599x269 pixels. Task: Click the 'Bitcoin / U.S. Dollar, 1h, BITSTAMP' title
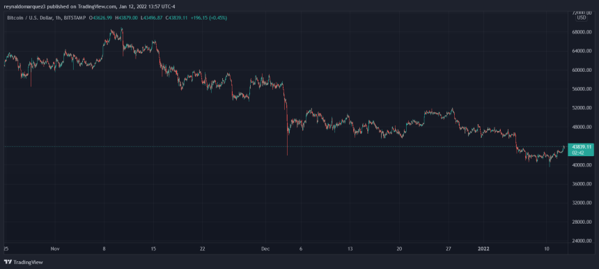47,18
